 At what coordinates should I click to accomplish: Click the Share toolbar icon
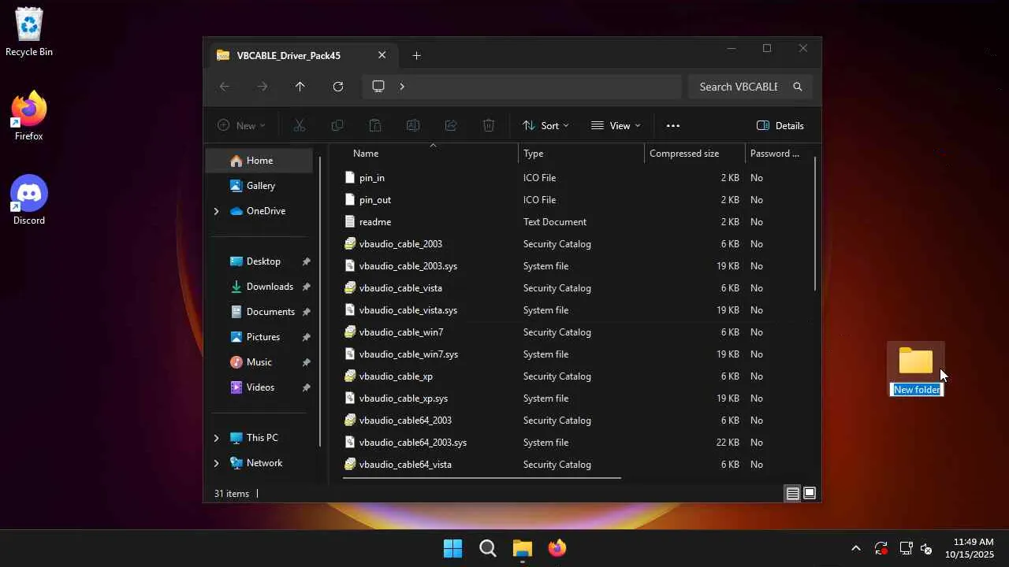click(451, 126)
